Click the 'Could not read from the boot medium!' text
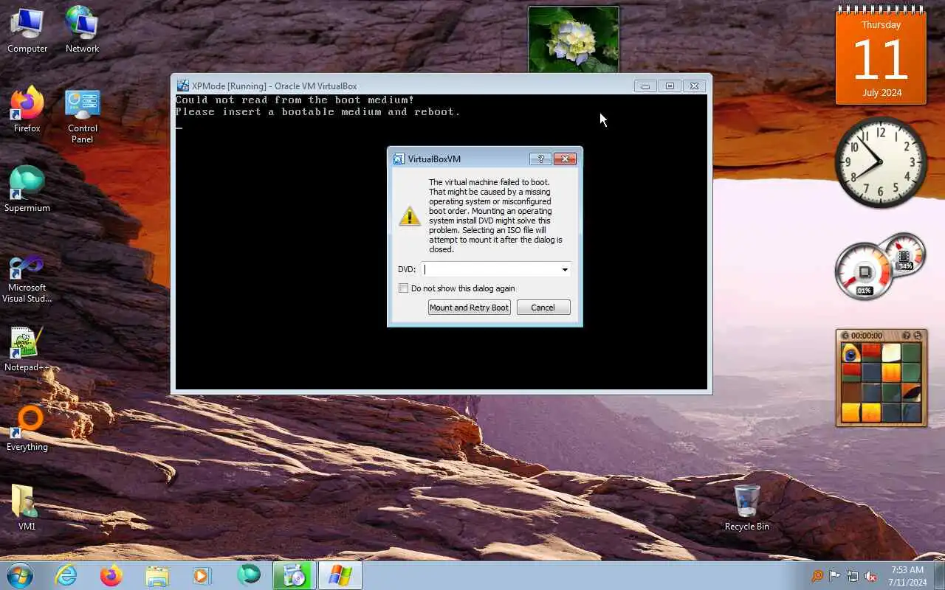Viewport: 945px width, 590px height. point(295,100)
